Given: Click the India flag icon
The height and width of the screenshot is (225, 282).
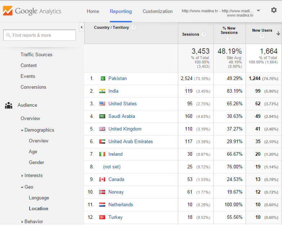Looking at the screenshot, I should pyautogui.click(x=102, y=91).
